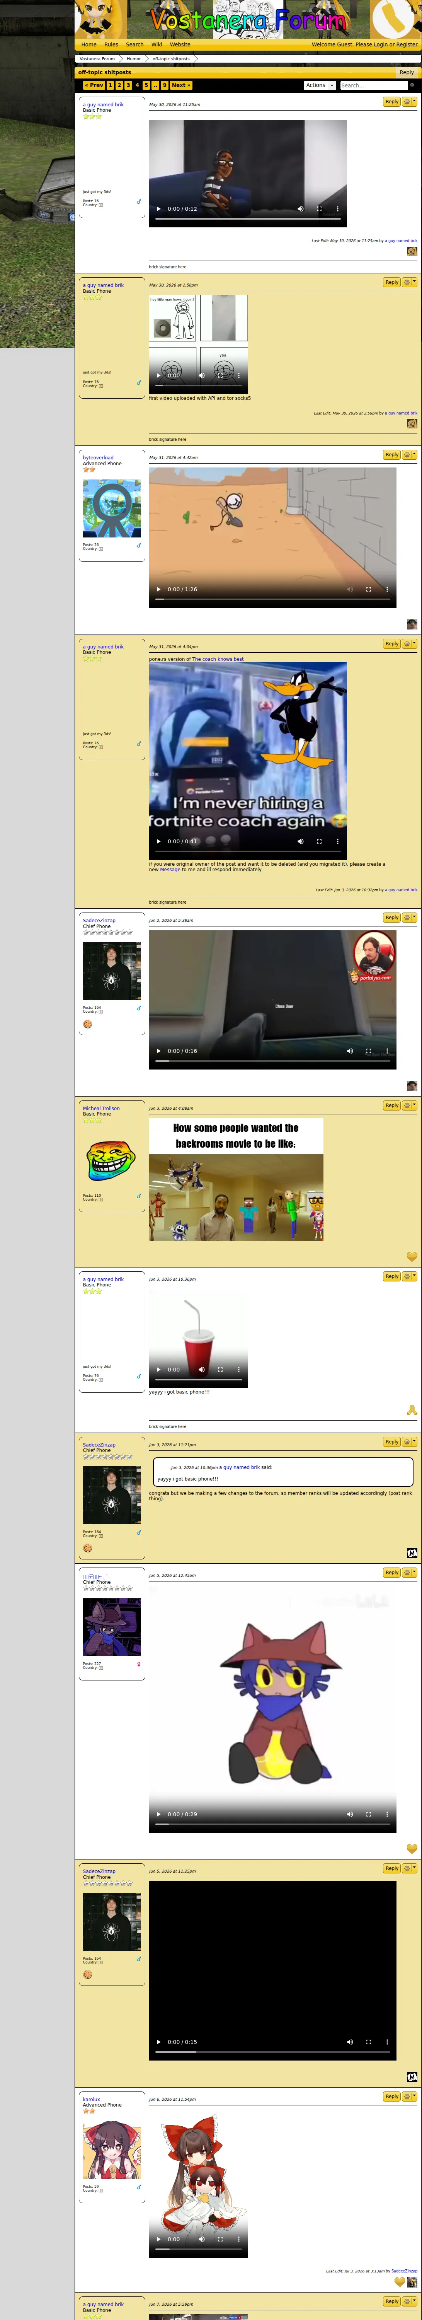Mute the black 0:15 video
The image size is (422, 2320).
coord(350,2042)
